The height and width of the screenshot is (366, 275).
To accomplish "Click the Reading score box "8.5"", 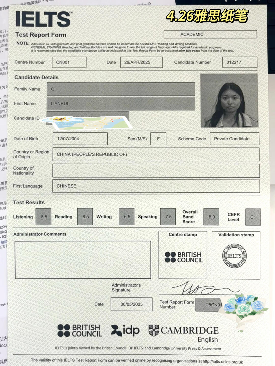I will pyautogui.click(x=85, y=217).
